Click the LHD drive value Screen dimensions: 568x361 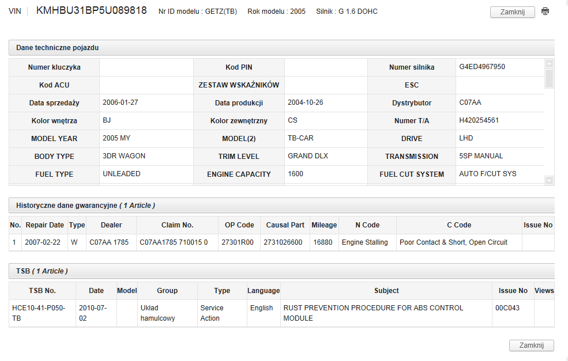click(x=466, y=138)
